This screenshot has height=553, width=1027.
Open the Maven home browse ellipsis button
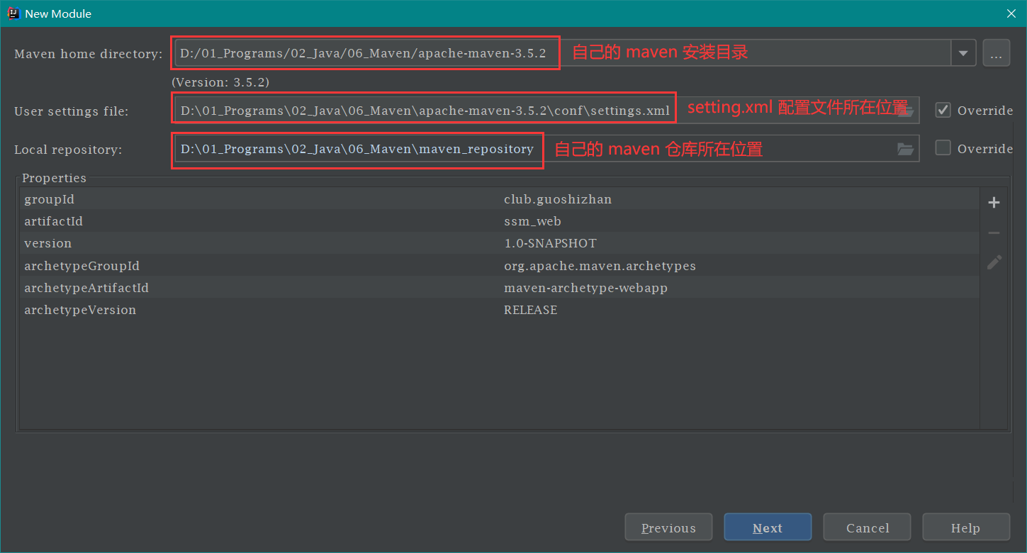[996, 54]
